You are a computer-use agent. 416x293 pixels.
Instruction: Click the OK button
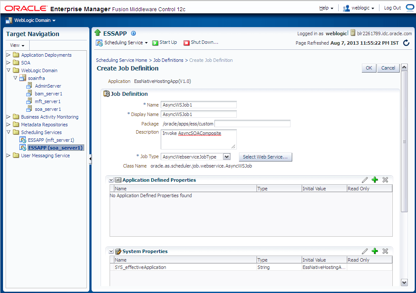tap(369, 68)
